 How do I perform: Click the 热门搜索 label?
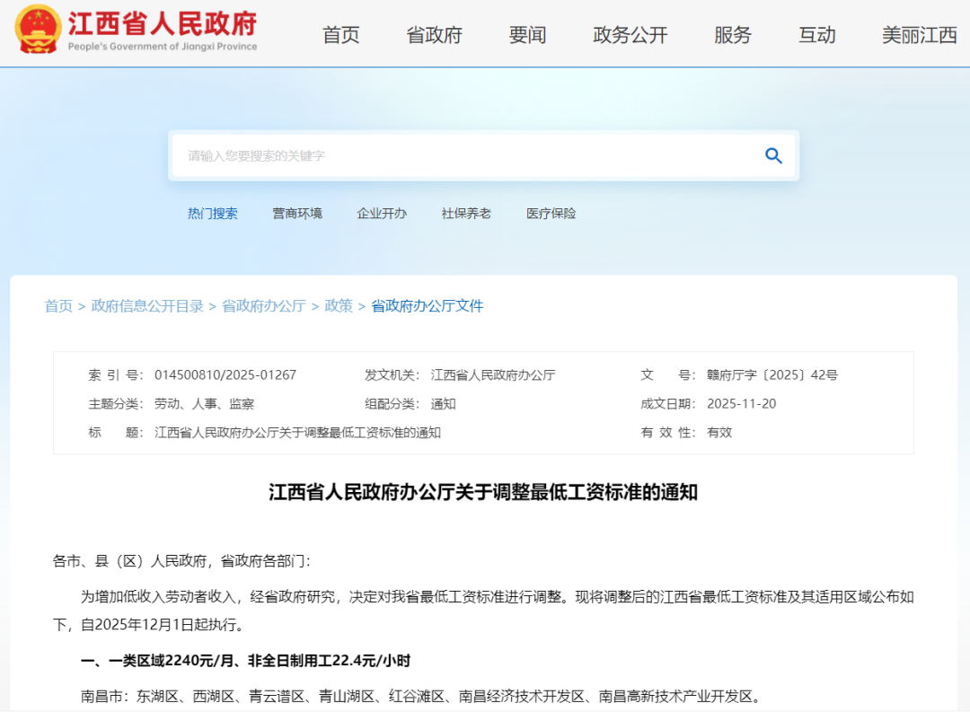[x=213, y=213]
